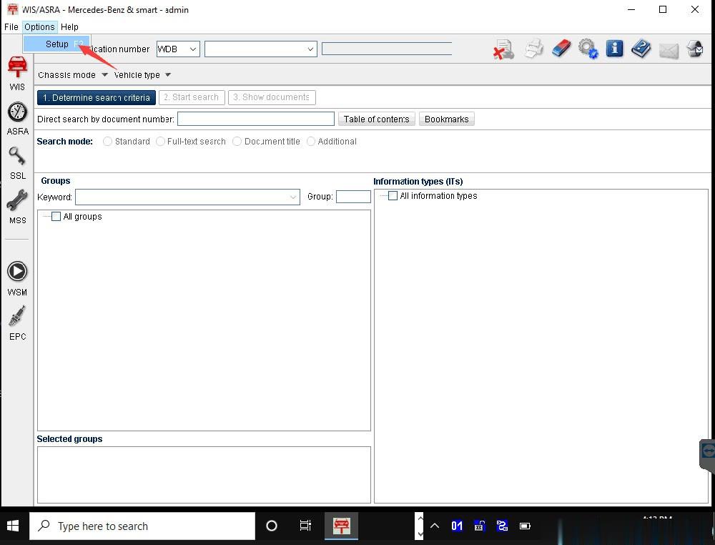Click the feedback mail icon at toolbar end

click(x=696, y=49)
